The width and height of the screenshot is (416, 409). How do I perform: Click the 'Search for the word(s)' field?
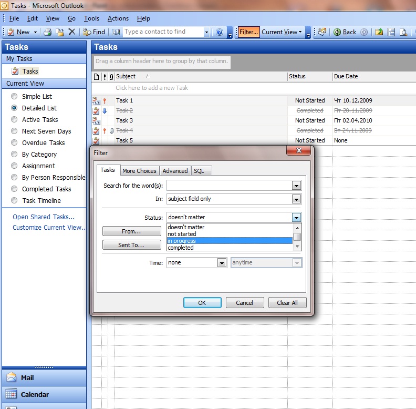pos(229,186)
